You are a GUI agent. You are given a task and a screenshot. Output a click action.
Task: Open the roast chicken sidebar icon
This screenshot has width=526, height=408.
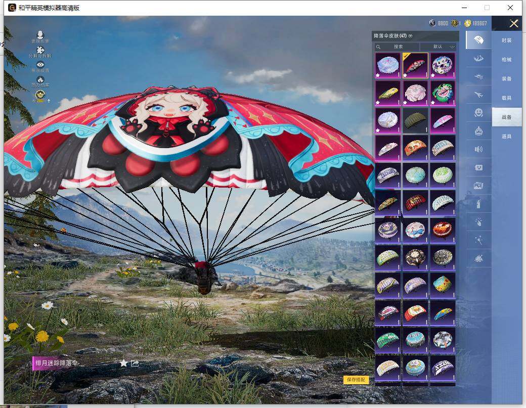[x=478, y=258]
